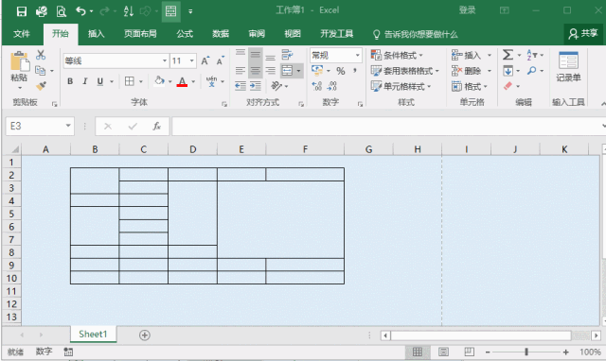Open the Name Box dropdown arrow
Screen dimensions: 606x361
coord(68,126)
